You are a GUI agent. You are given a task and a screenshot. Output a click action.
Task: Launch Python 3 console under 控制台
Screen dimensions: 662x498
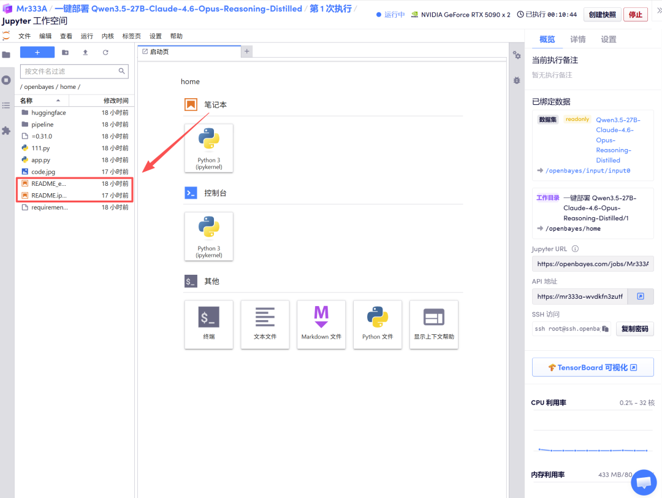pyautogui.click(x=209, y=237)
